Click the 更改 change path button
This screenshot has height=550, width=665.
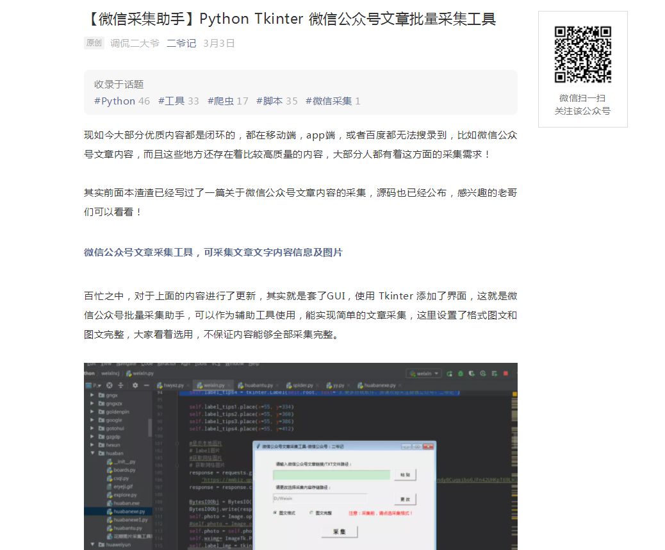[x=406, y=499]
